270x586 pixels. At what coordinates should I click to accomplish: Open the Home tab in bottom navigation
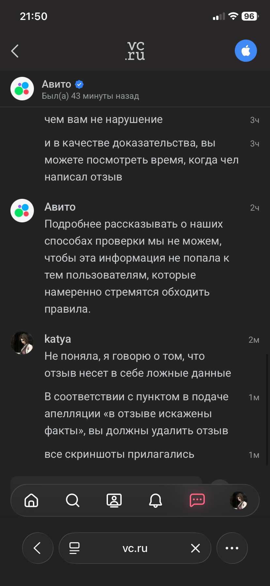tap(31, 500)
